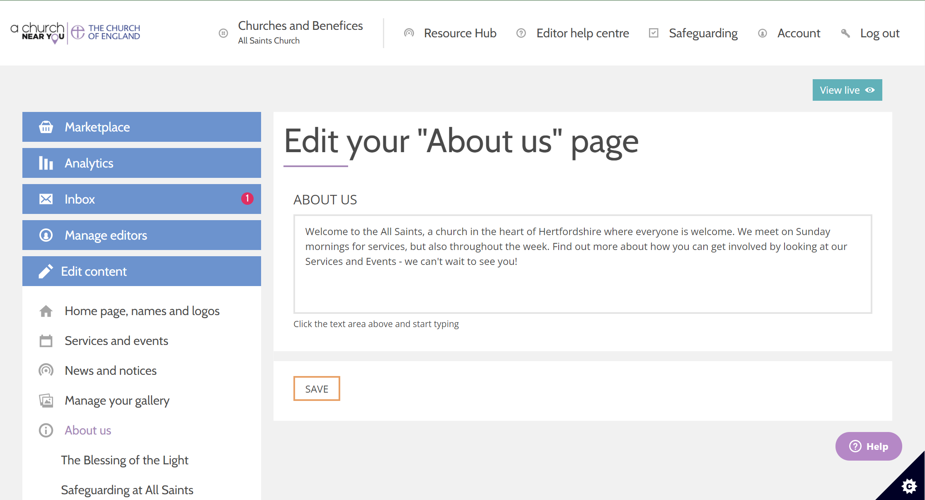This screenshot has height=500, width=925.
Task: Open the Resource Hub
Action: (460, 33)
